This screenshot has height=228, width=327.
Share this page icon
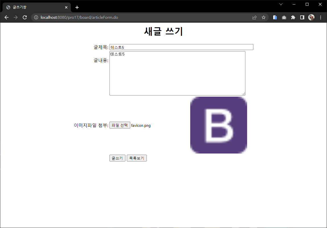click(x=254, y=18)
